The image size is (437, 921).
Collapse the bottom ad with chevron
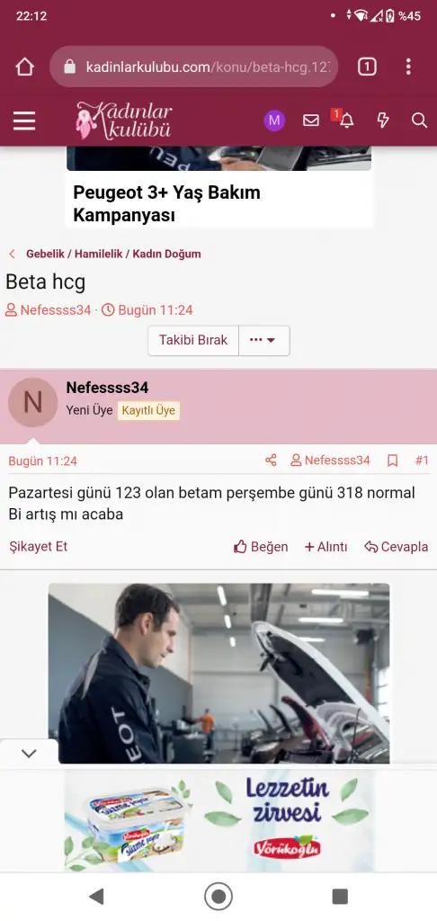coord(29,754)
